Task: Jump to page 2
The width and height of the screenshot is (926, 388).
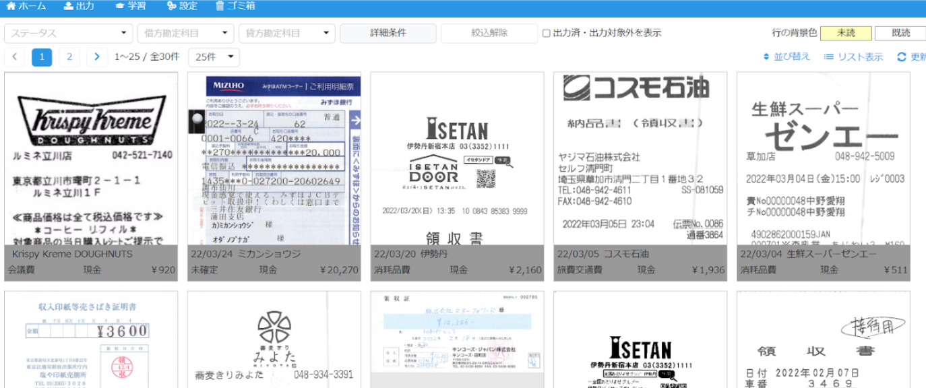Action: (x=69, y=57)
